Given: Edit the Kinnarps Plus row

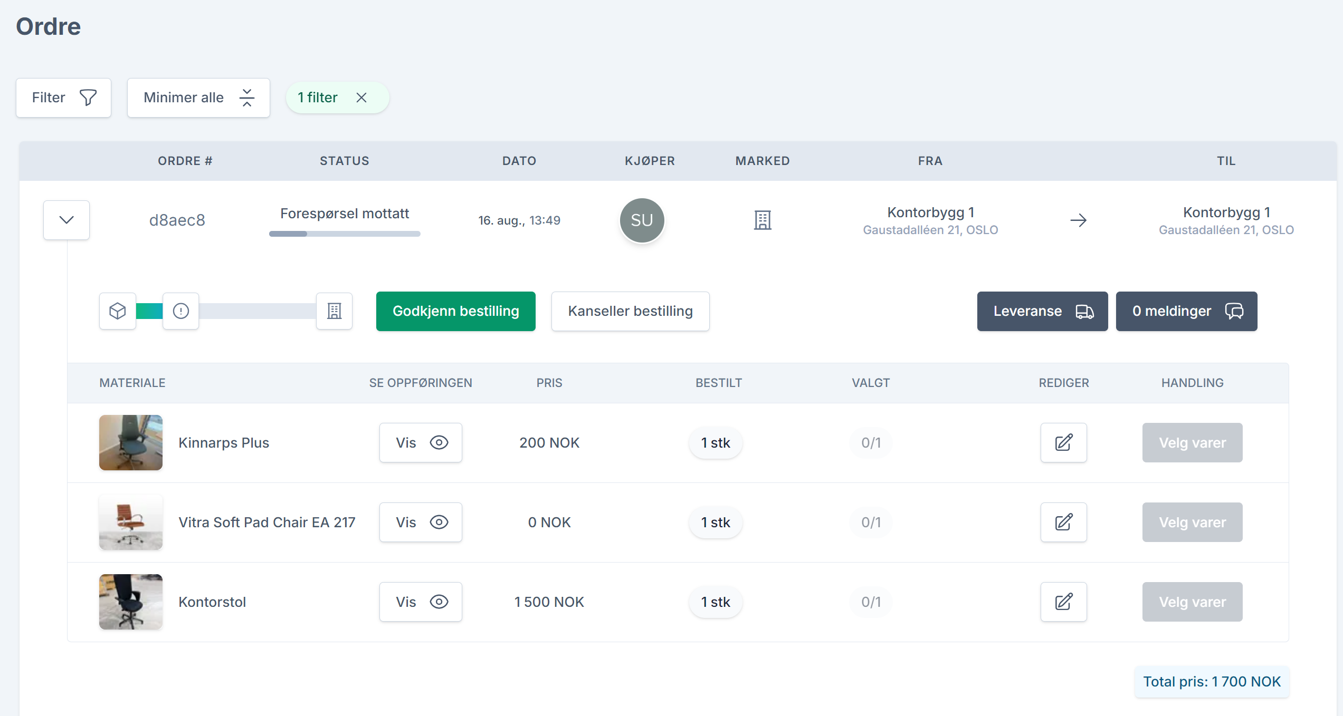Looking at the screenshot, I should pos(1063,442).
